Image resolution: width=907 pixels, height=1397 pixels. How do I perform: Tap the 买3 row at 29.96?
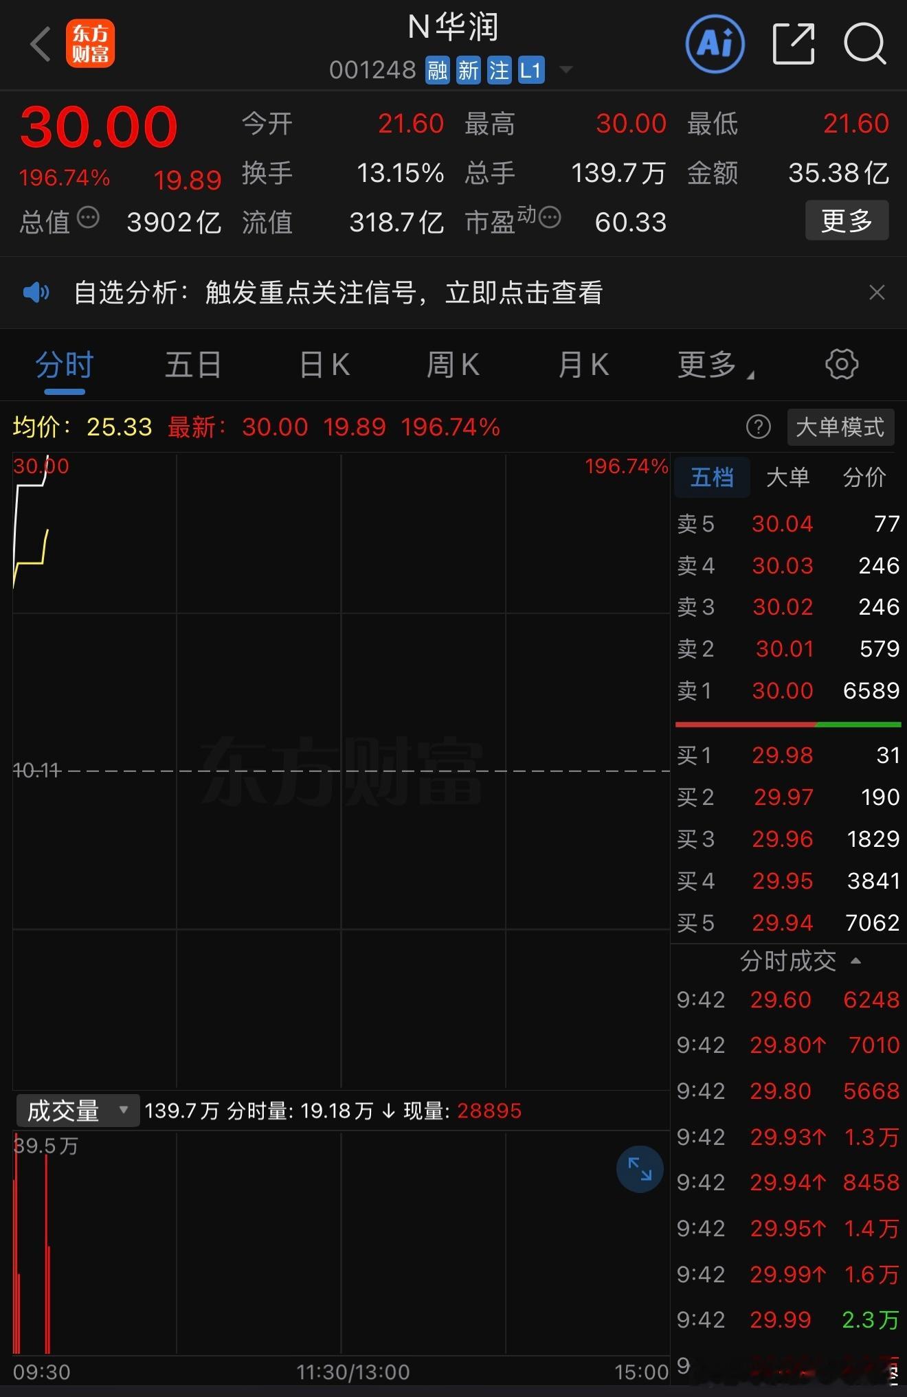coord(787,839)
